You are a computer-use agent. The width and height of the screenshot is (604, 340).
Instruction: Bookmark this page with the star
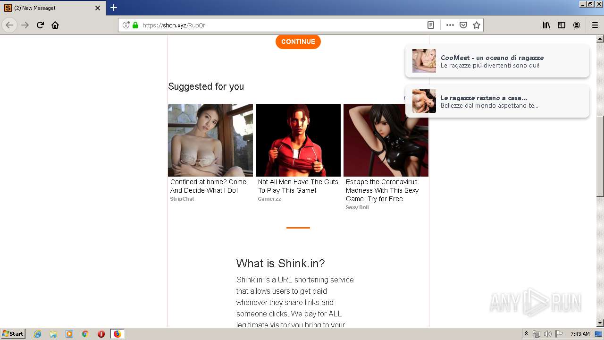click(x=477, y=25)
